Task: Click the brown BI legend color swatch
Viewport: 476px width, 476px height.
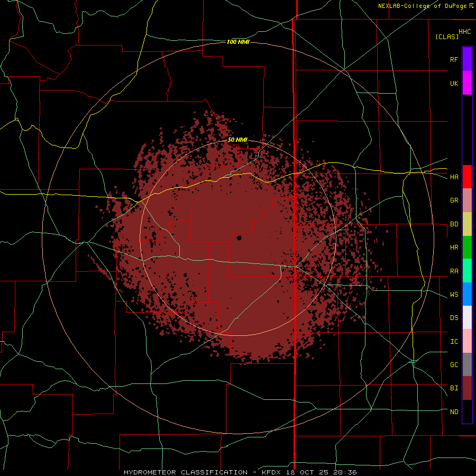Action: tap(467, 388)
